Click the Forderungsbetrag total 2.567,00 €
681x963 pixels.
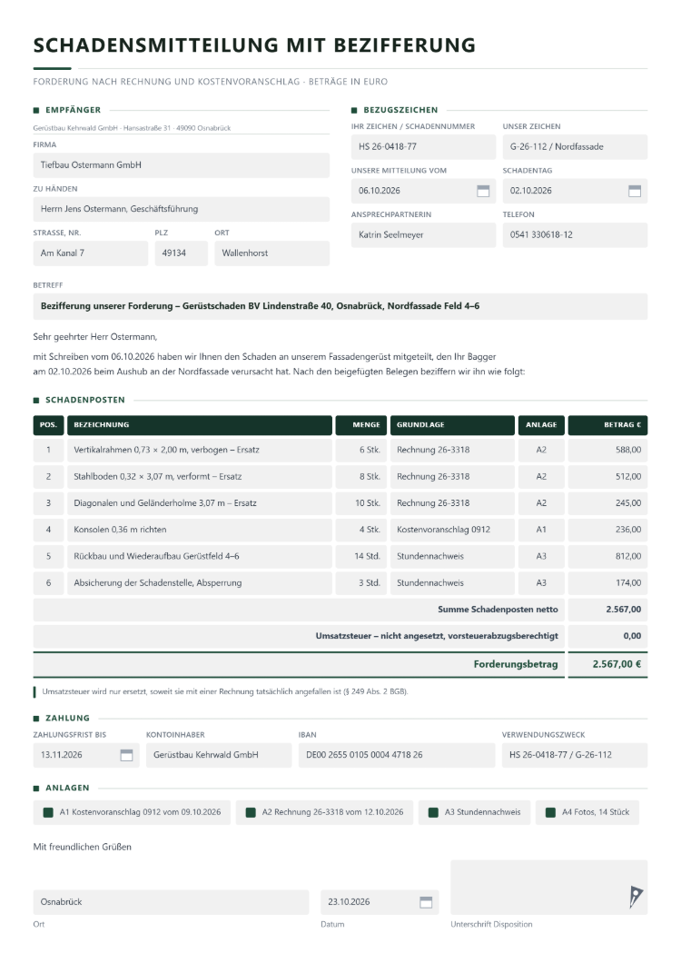coord(607,664)
